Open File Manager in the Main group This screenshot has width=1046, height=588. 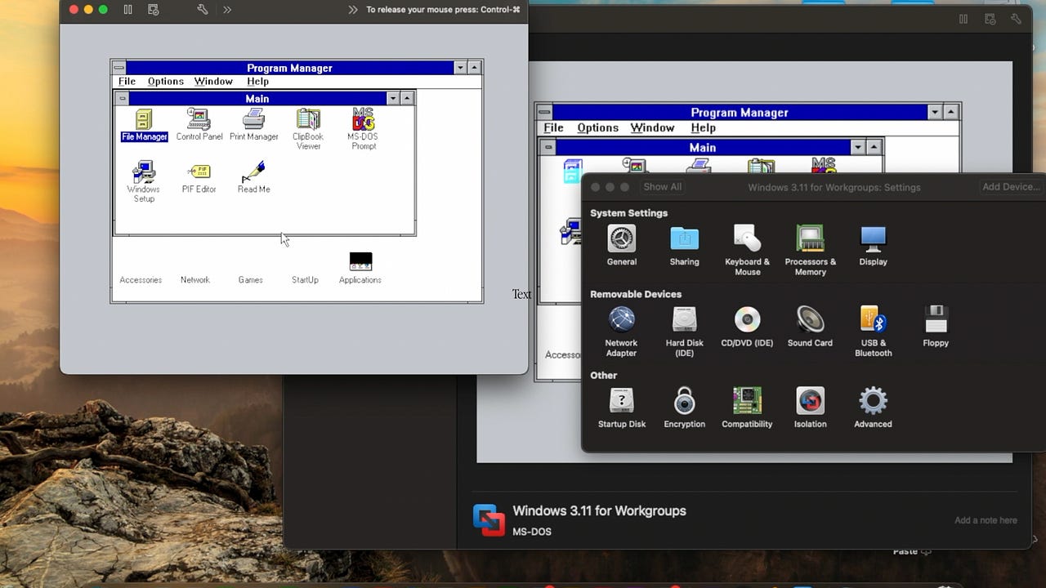(144, 126)
